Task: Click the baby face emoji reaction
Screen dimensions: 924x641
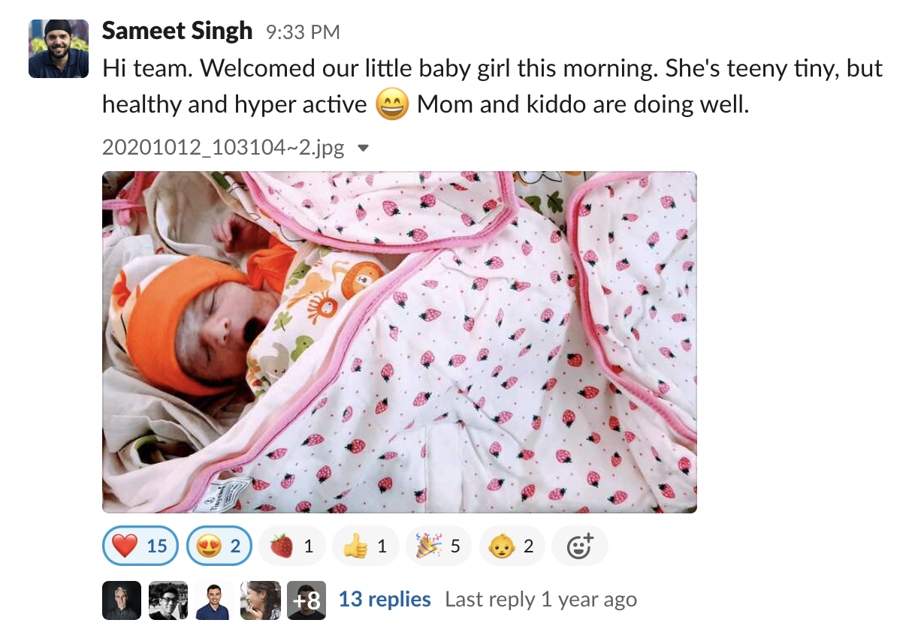Action: point(511,546)
